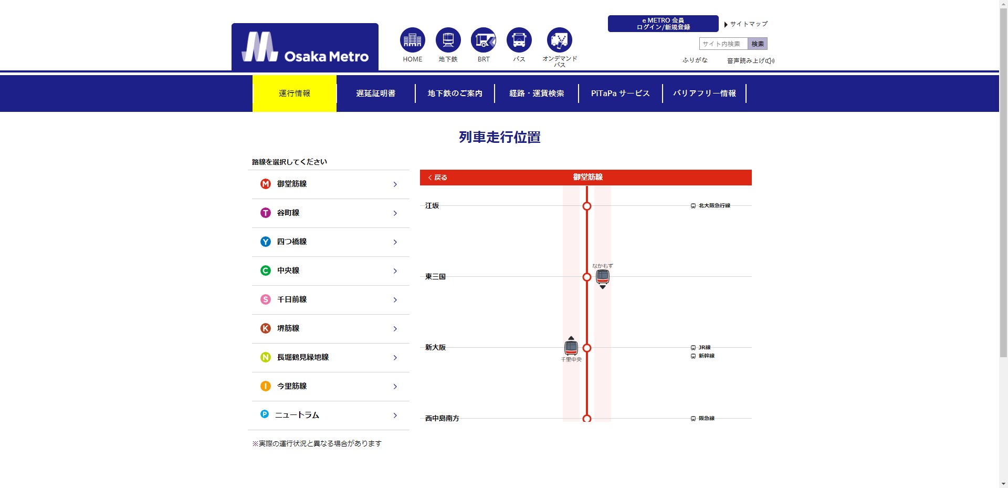Open the オンデマンドバス icon
The image size is (1008, 488).
click(x=559, y=40)
